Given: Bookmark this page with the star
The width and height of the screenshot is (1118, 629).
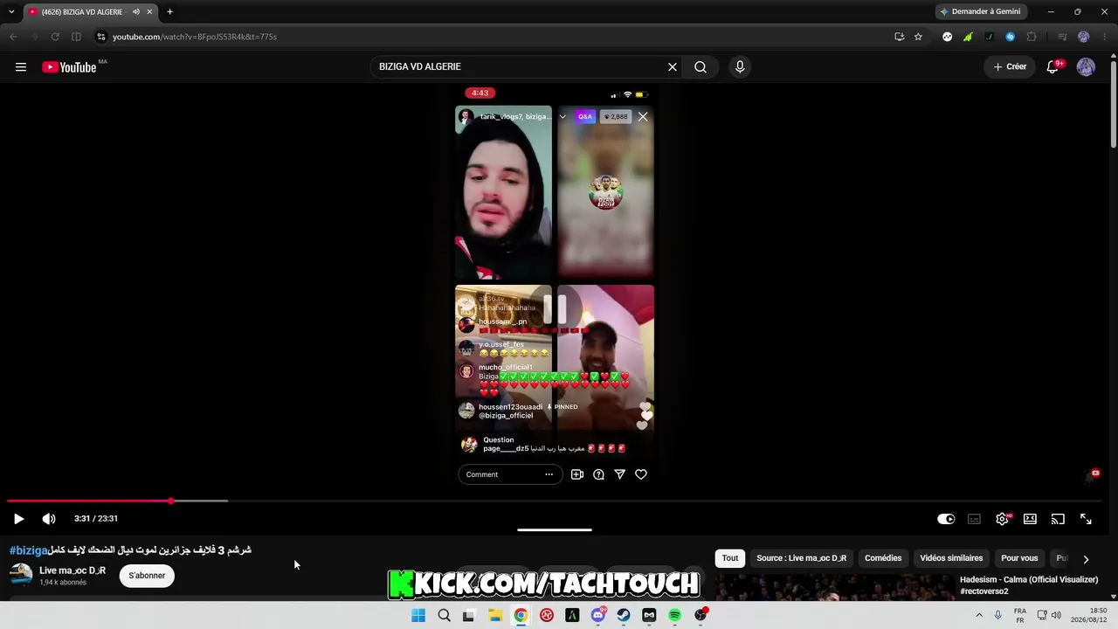Looking at the screenshot, I should (x=918, y=37).
